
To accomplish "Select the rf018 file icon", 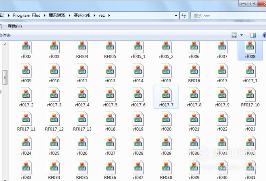I will [x=110, y=118].
